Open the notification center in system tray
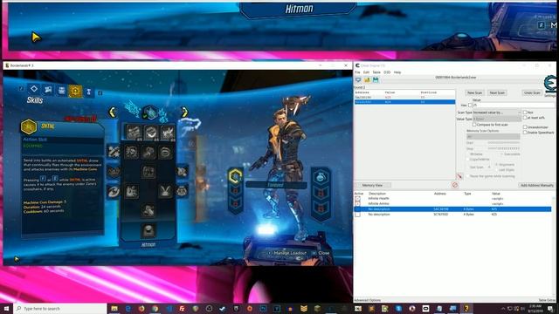This screenshot has height=314, width=559. (551, 308)
